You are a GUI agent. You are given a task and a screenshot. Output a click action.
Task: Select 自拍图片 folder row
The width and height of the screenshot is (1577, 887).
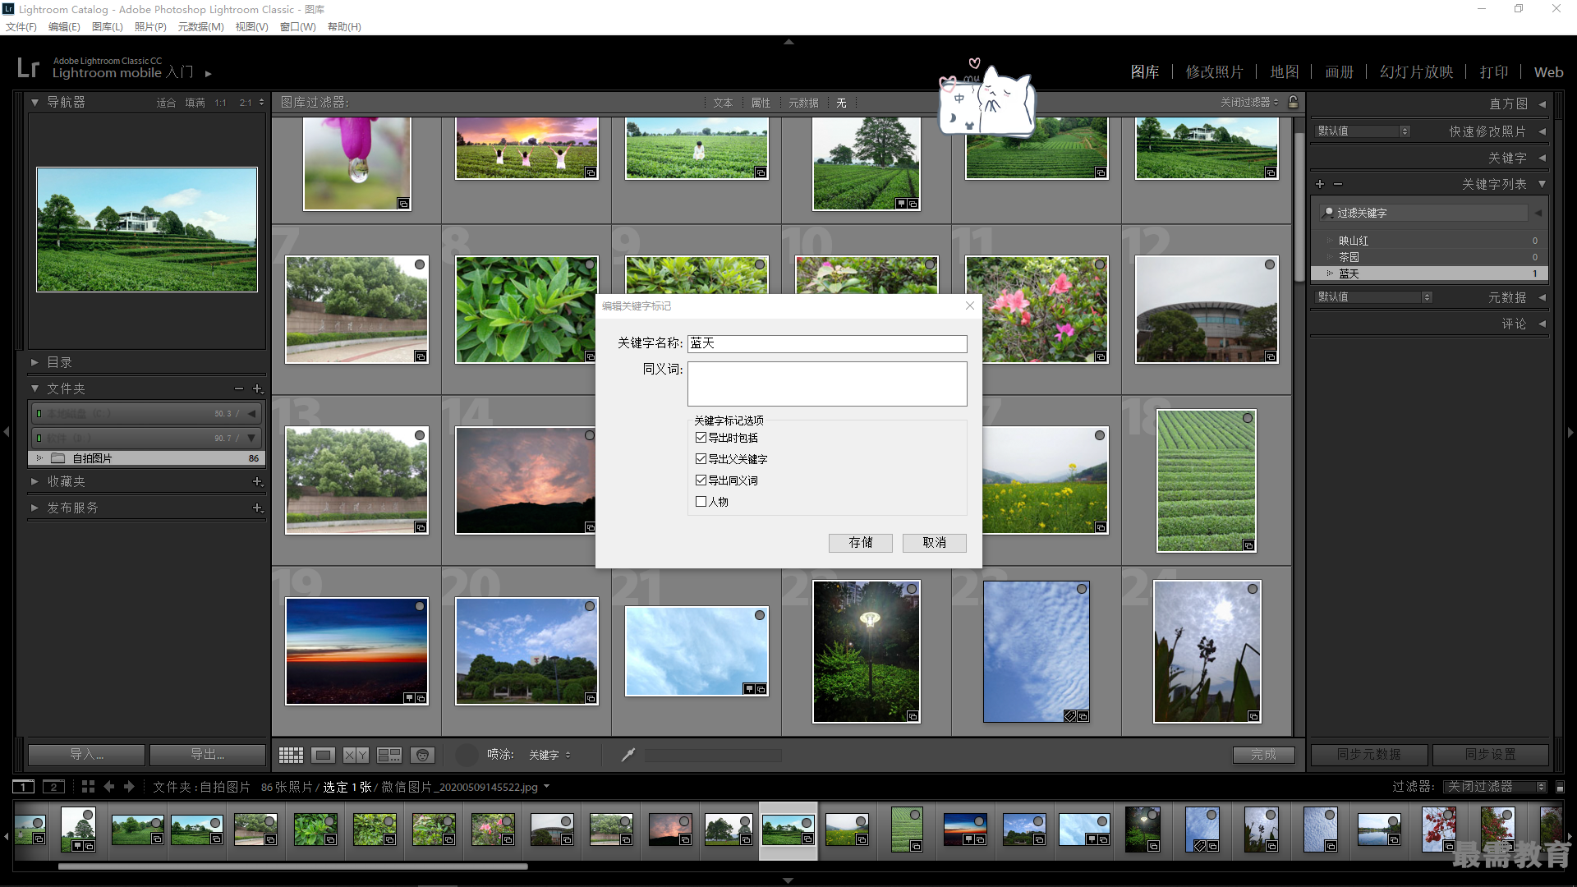(147, 458)
